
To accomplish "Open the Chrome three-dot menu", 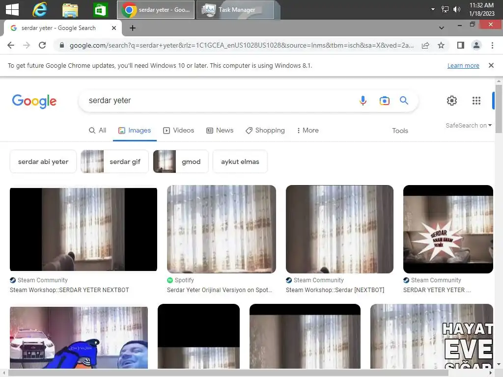I will coord(492,45).
